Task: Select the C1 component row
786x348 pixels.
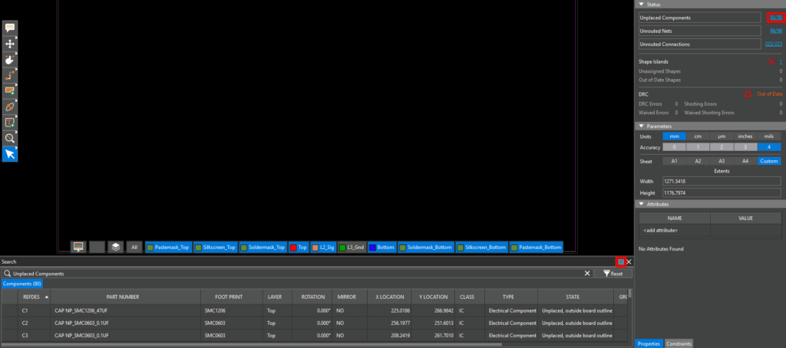Action: pyautogui.click(x=314, y=310)
